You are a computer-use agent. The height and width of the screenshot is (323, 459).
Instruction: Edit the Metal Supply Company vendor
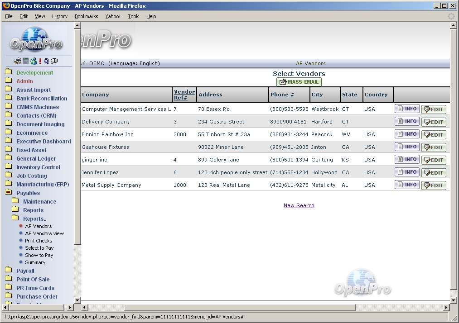click(x=434, y=185)
